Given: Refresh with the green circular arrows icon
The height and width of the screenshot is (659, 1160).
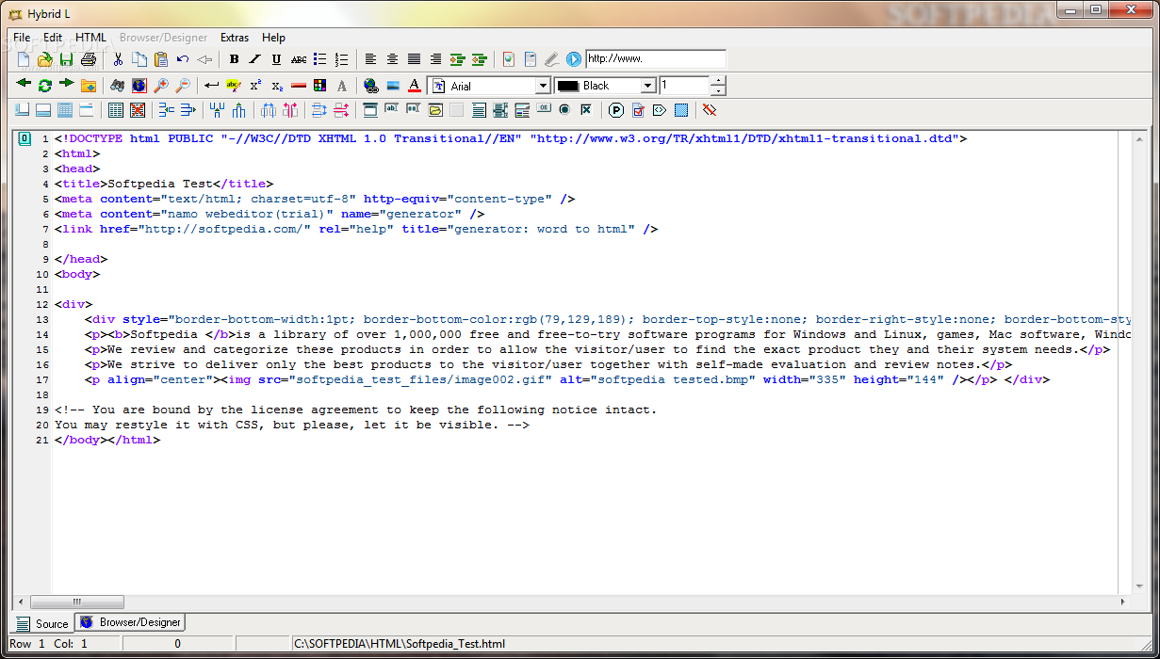Looking at the screenshot, I should pyautogui.click(x=44, y=85).
